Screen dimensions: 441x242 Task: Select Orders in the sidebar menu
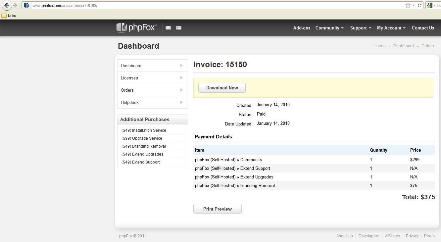pyautogui.click(x=152, y=90)
